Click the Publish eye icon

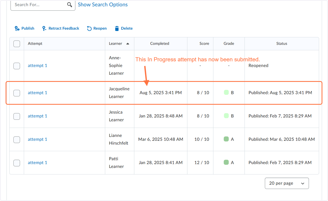pos(17,28)
